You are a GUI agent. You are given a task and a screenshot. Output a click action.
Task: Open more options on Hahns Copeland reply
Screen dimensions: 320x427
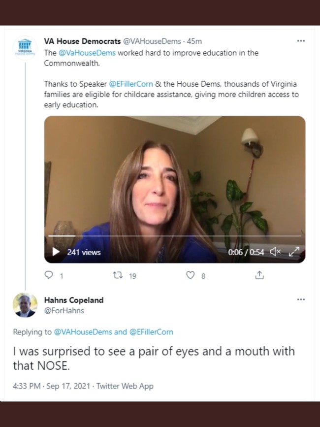[x=301, y=299]
